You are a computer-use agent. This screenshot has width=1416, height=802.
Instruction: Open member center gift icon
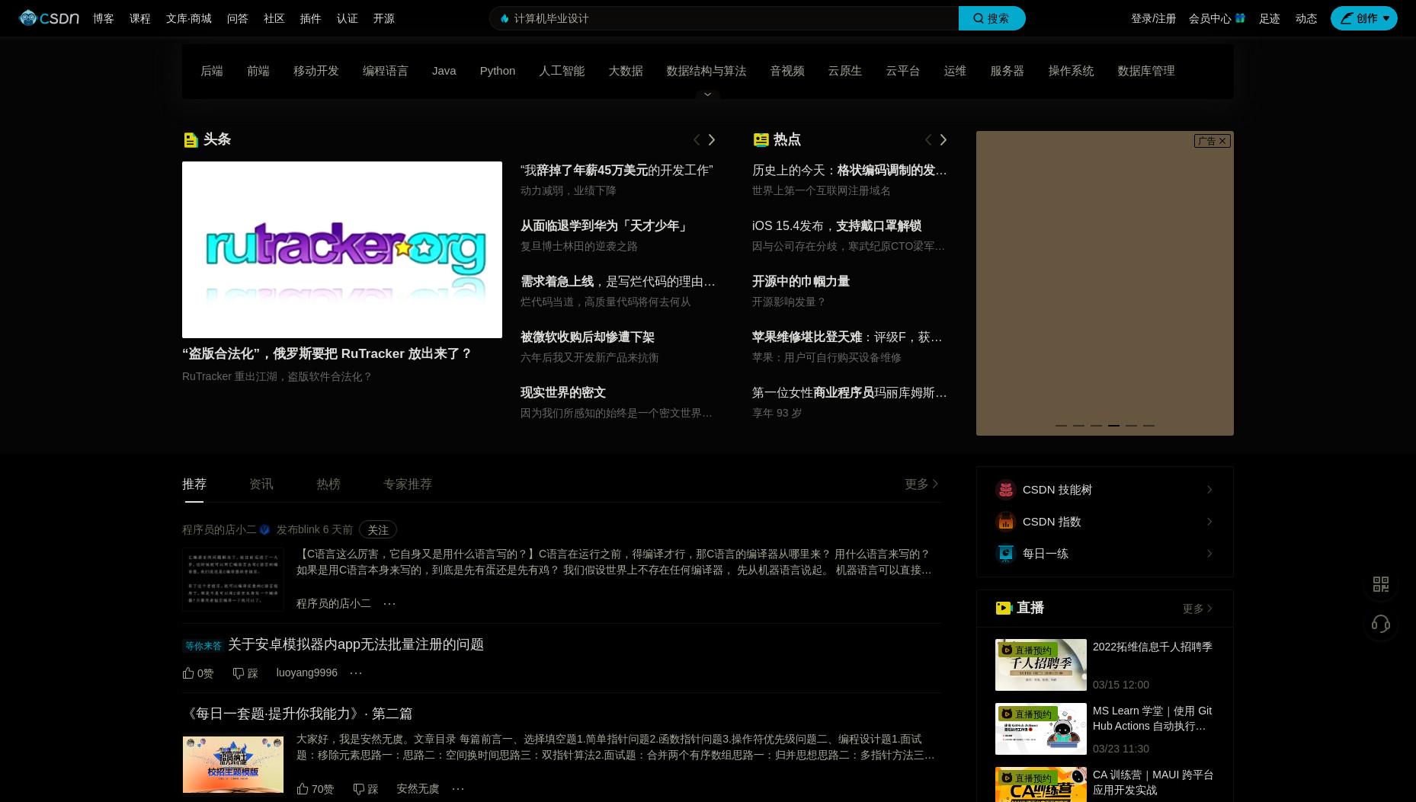pos(1240,18)
